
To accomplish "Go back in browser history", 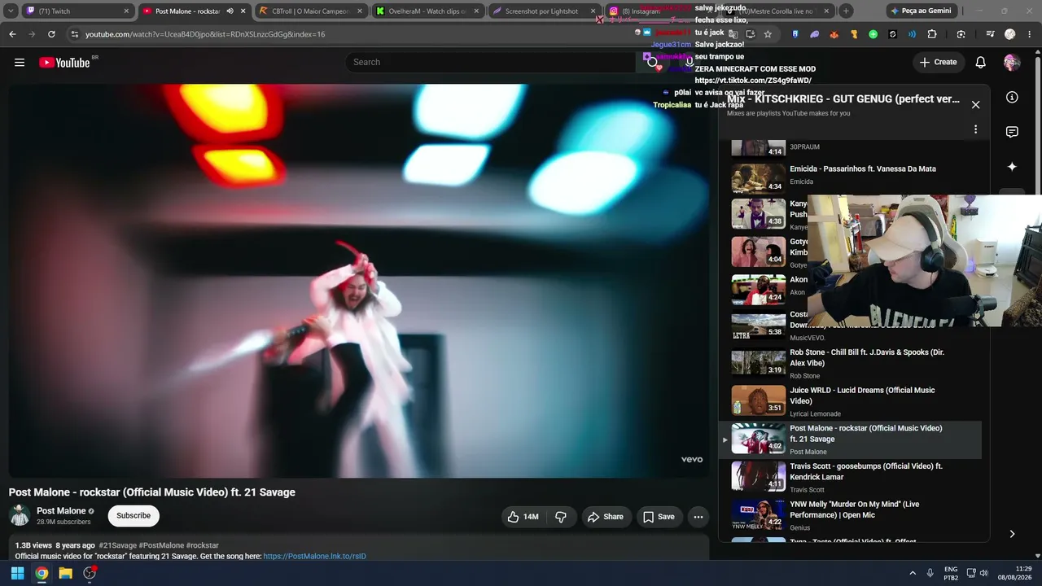I will tap(12, 34).
